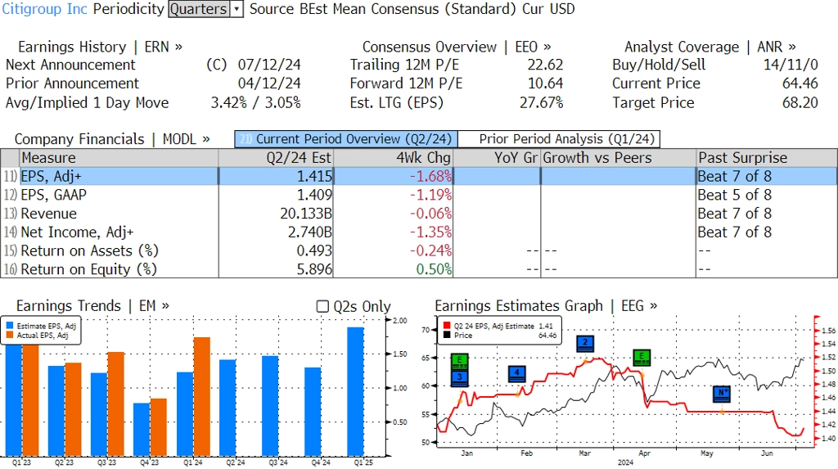Open Consensus Overview EEO link
The width and height of the screenshot is (838, 469).
(457, 47)
